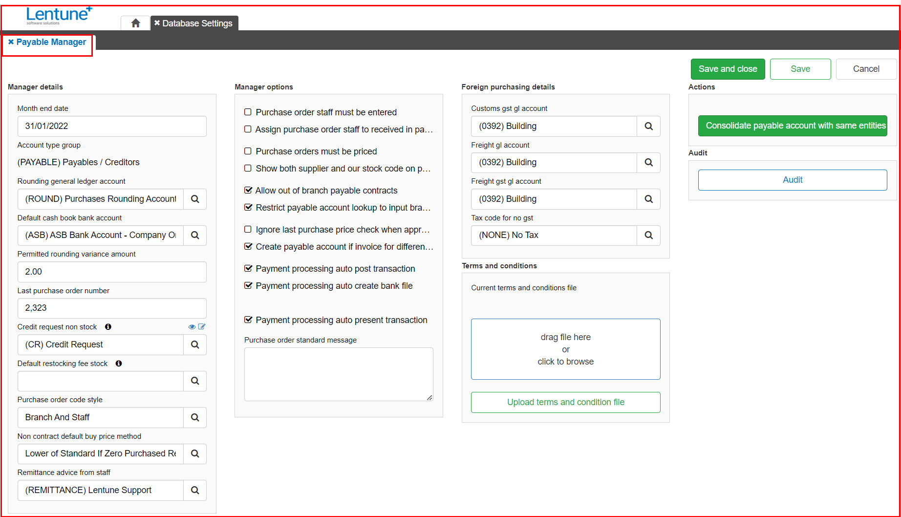Open lookup for Freight gl account
This screenshot has width=901, height=517.
[648, 162]
